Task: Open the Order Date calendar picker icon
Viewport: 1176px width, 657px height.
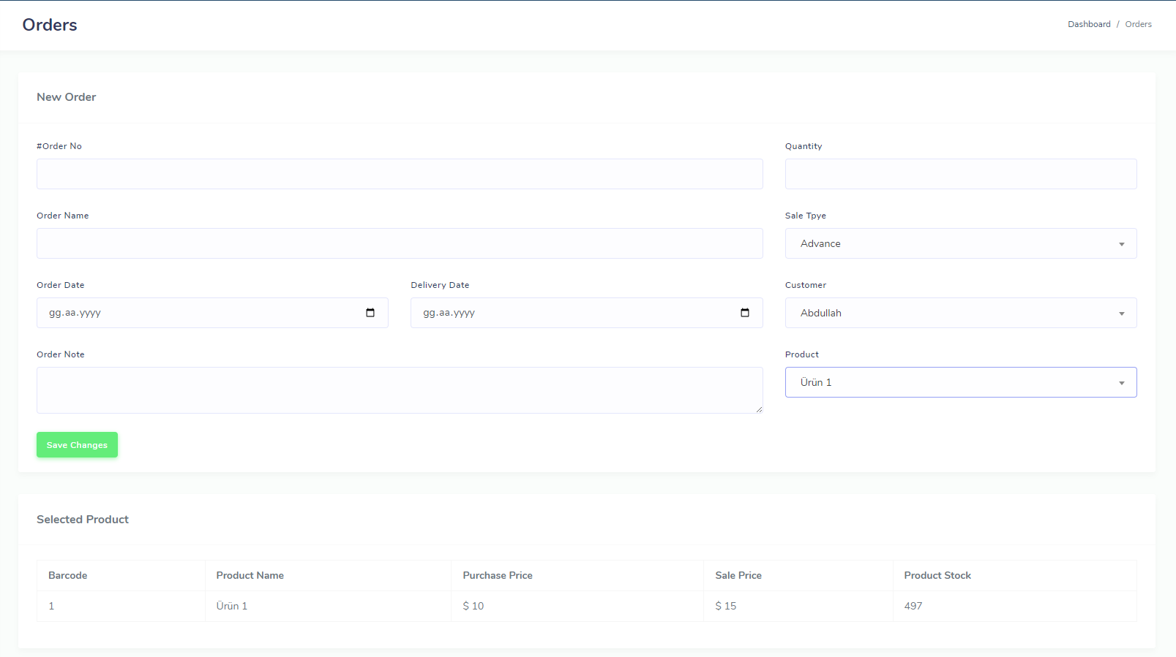Action: 370,313
